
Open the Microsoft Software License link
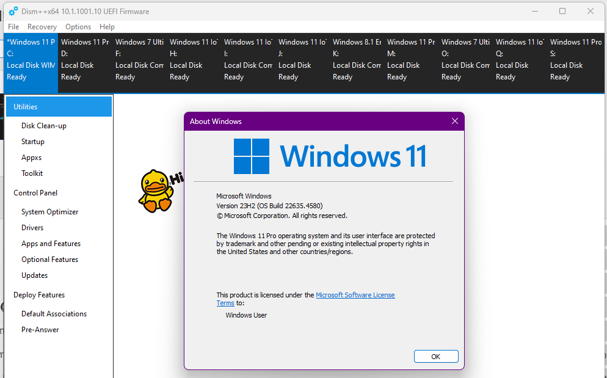tap(355, 295)
